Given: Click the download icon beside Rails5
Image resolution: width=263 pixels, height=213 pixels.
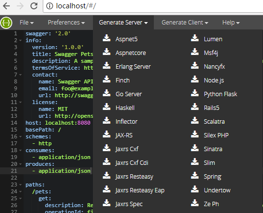Looking at the screenshot, I should tap(195, 106).
